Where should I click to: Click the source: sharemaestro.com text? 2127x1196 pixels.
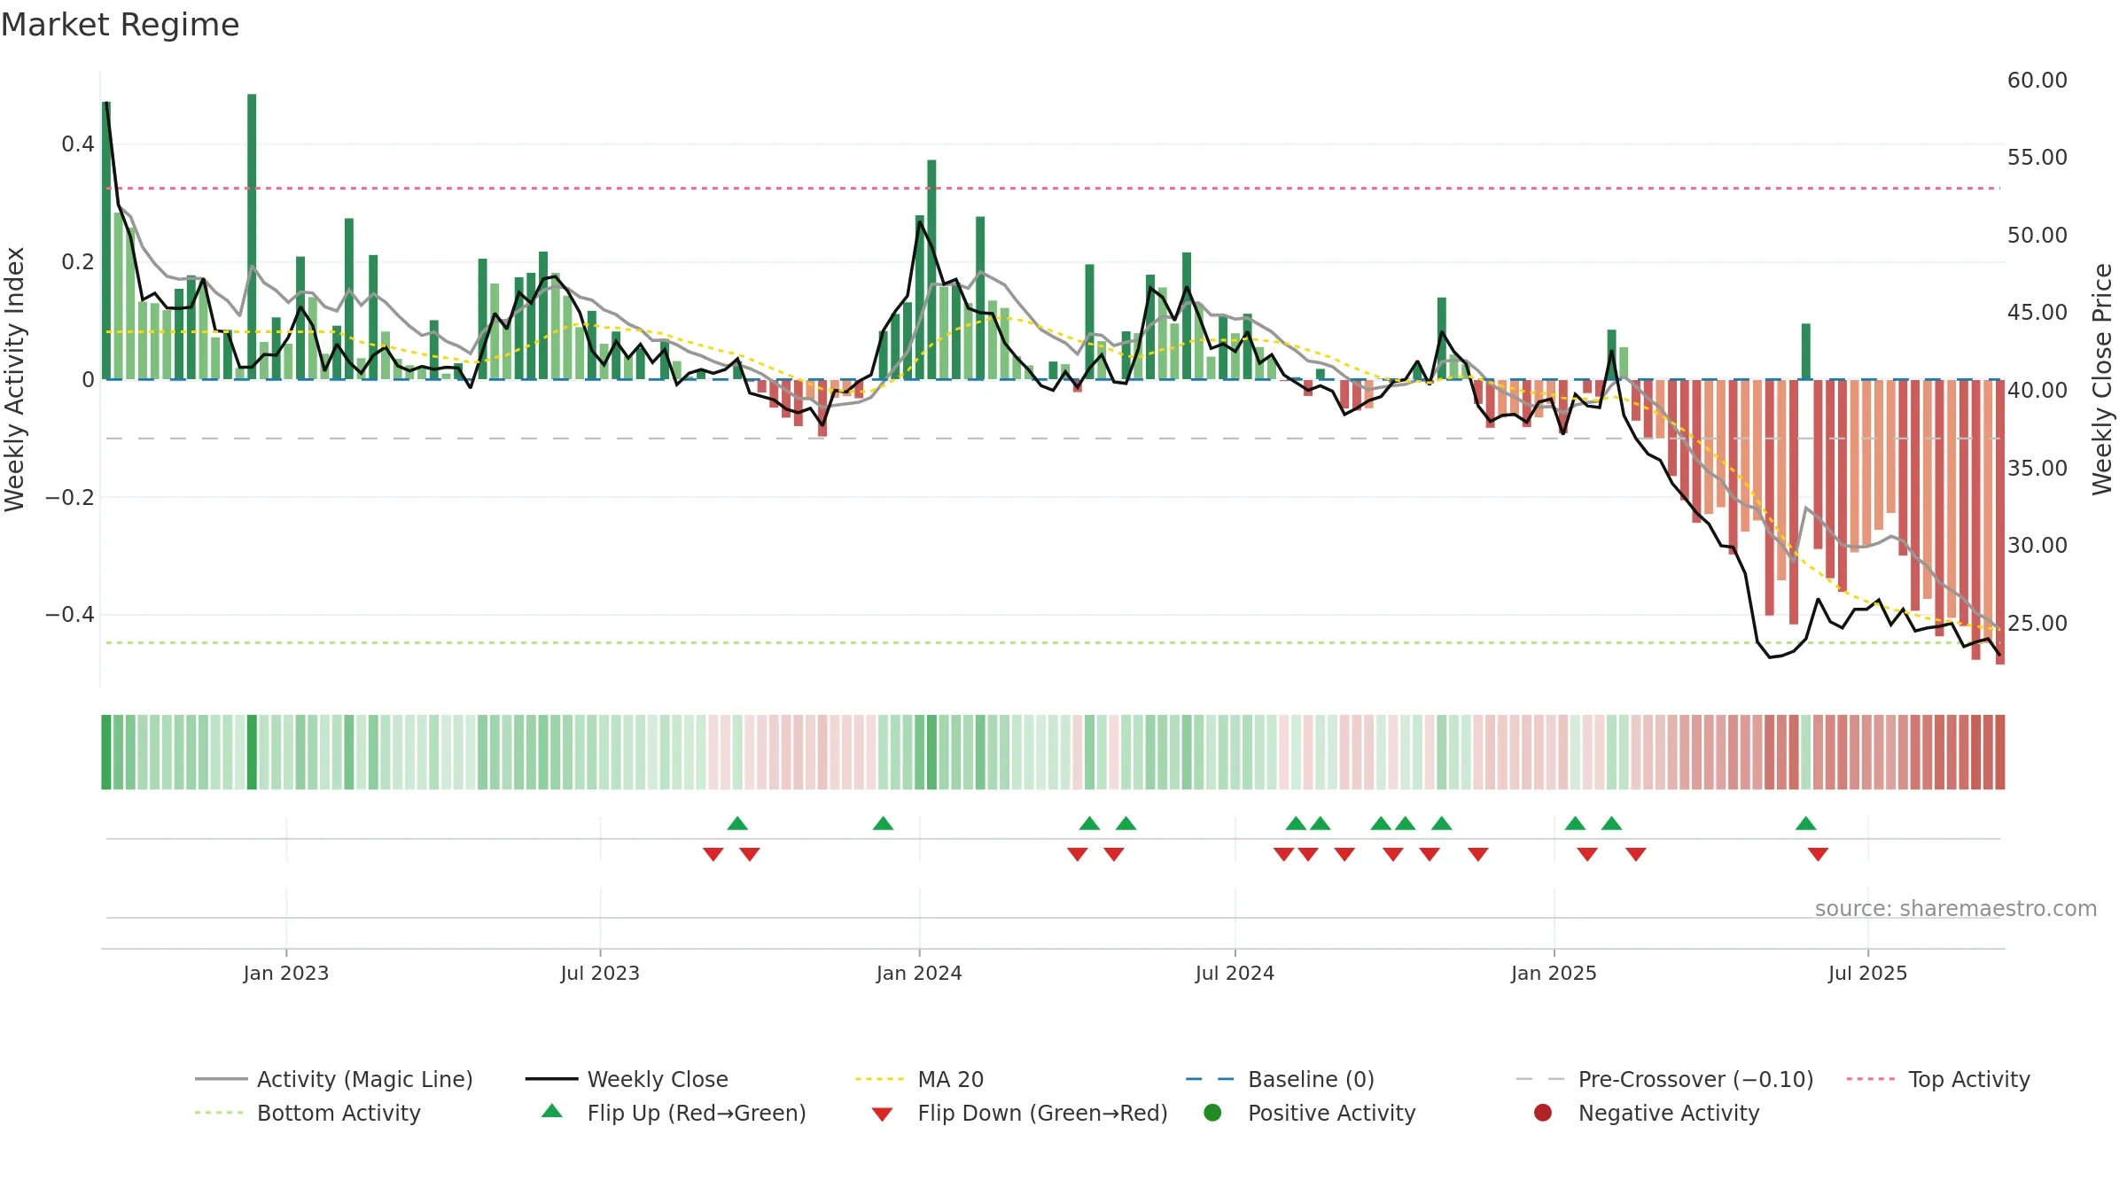click(1956, 908)
